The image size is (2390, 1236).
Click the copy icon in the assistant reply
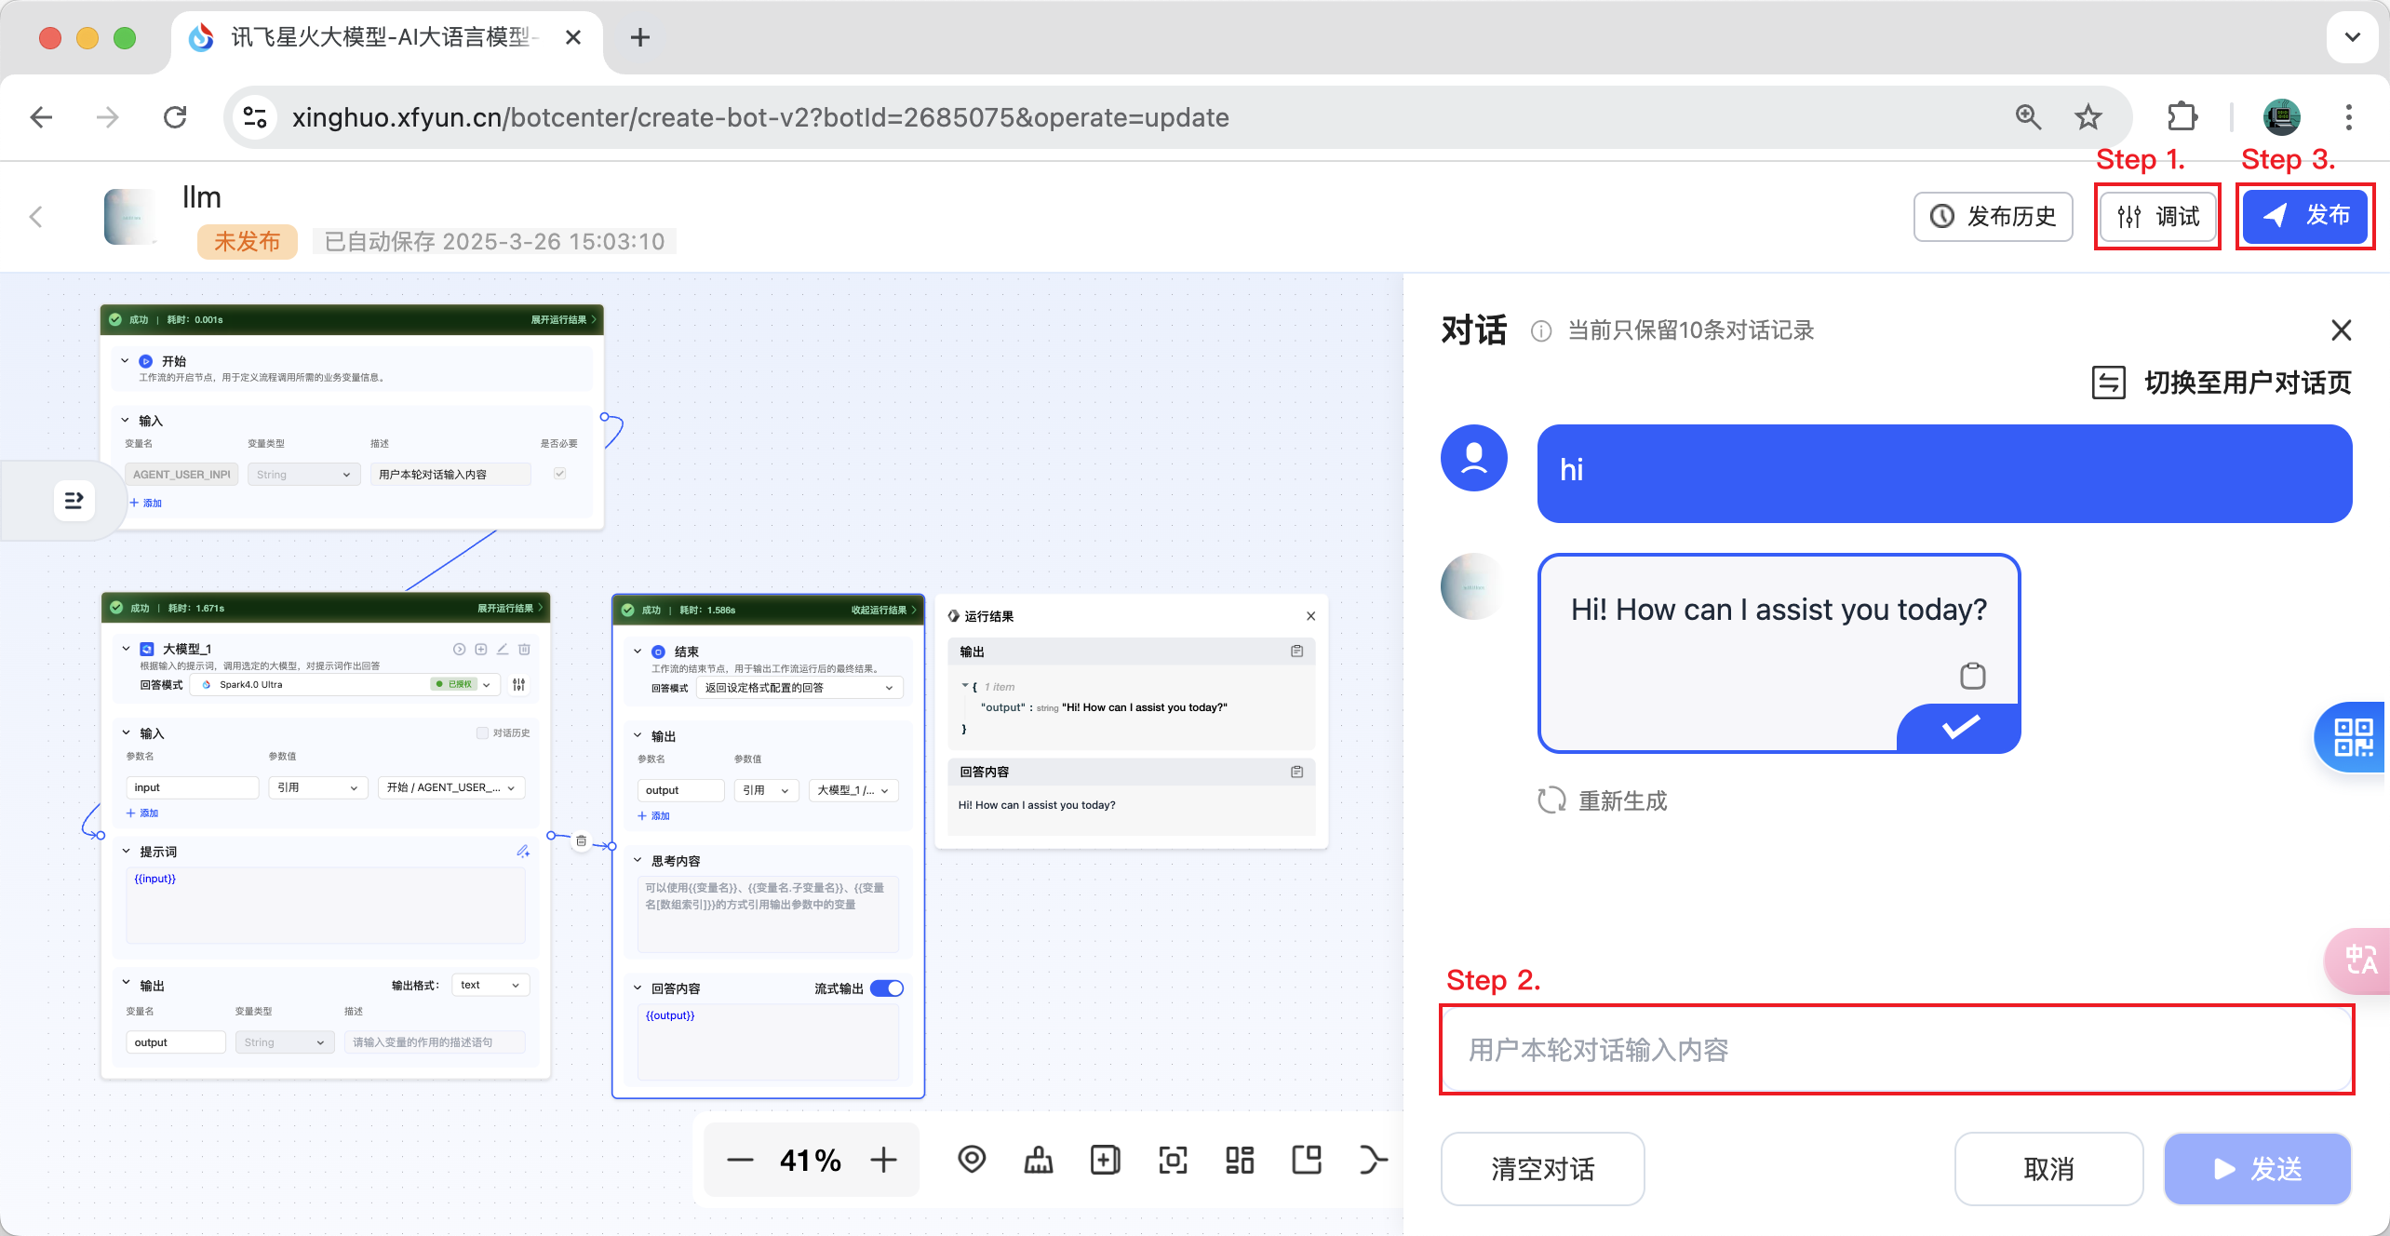click(1972, 676)
